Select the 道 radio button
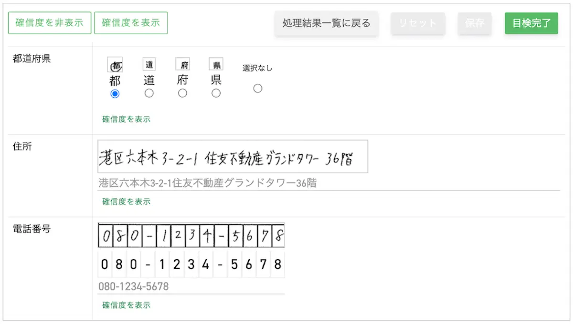Viewport: 573px width, 324px height. (x=149, y=93)
